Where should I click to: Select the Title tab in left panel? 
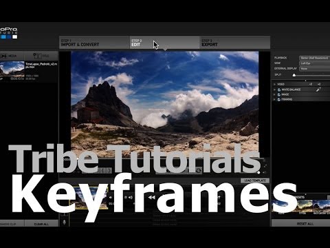(41, 56)
